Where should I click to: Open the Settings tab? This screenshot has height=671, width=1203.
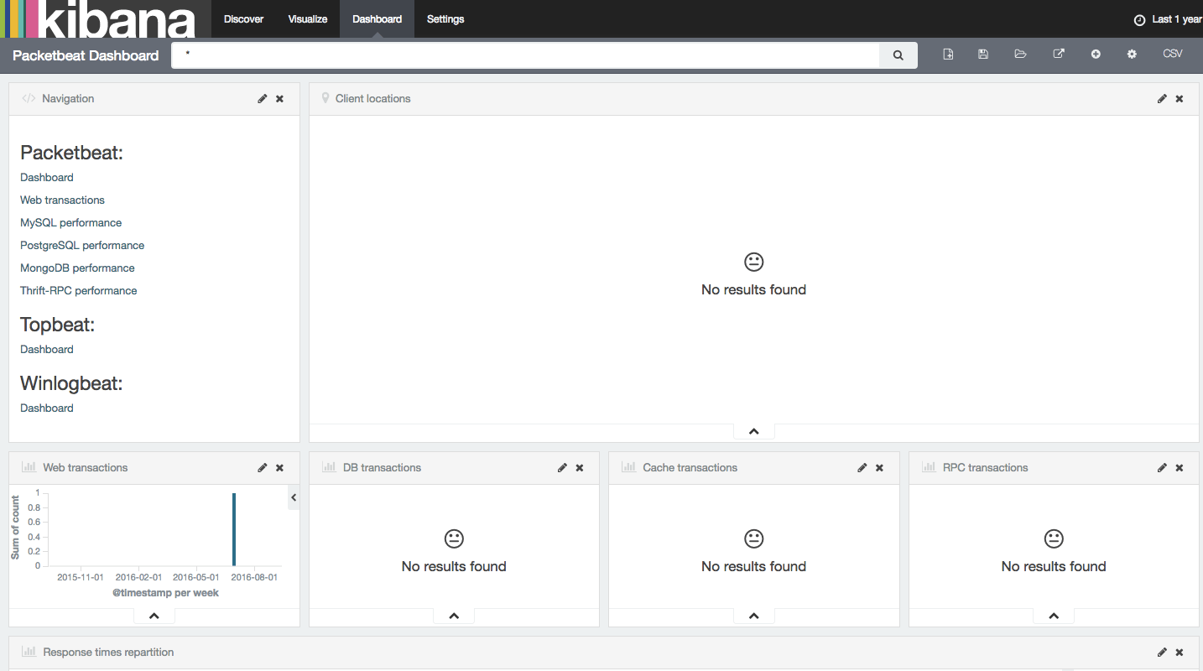pos(445,18)
